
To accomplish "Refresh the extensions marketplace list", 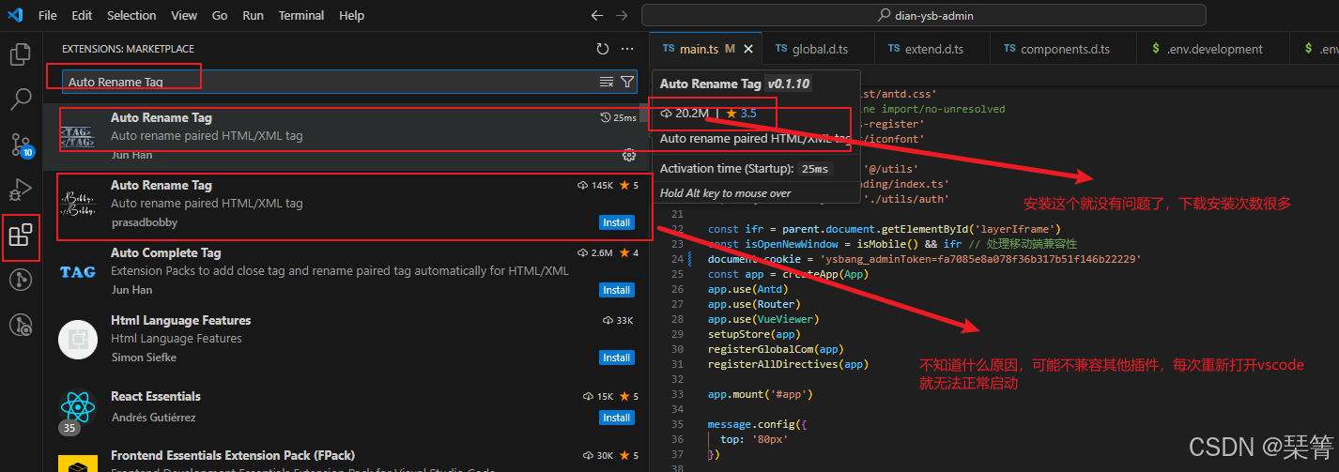I will pos(603,49).
